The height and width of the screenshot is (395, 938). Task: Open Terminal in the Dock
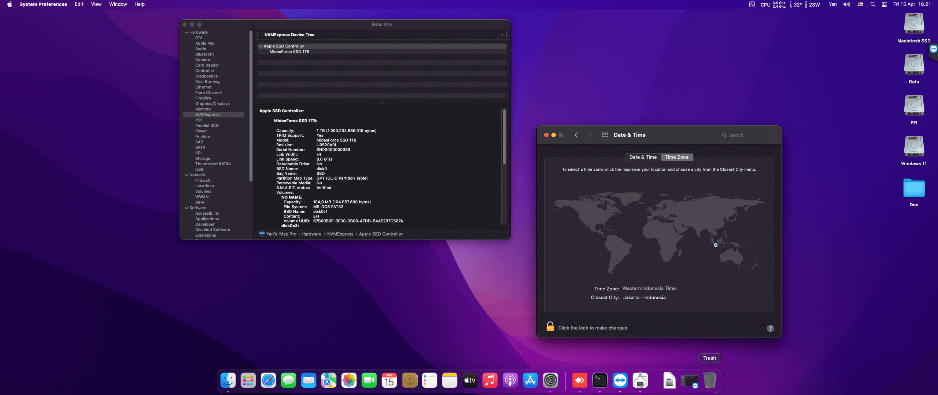[x=600, y=380]
